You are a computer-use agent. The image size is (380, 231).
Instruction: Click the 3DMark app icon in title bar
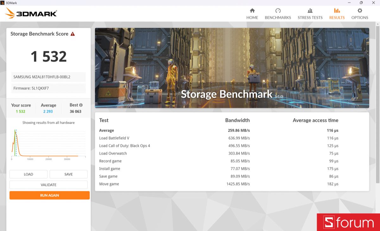[3, 3]
